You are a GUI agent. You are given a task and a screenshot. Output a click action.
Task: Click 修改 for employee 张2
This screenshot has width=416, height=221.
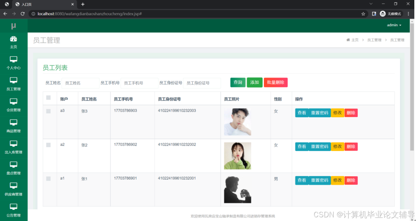point(338,146)
